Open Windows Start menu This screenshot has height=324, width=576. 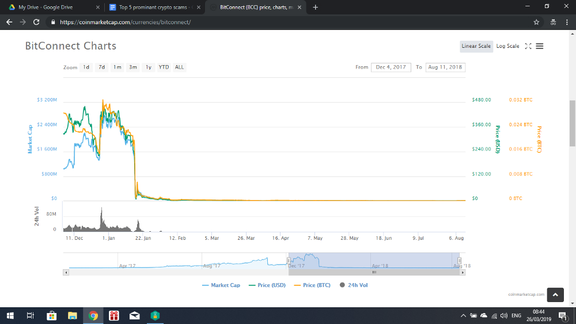coord(10,315)
